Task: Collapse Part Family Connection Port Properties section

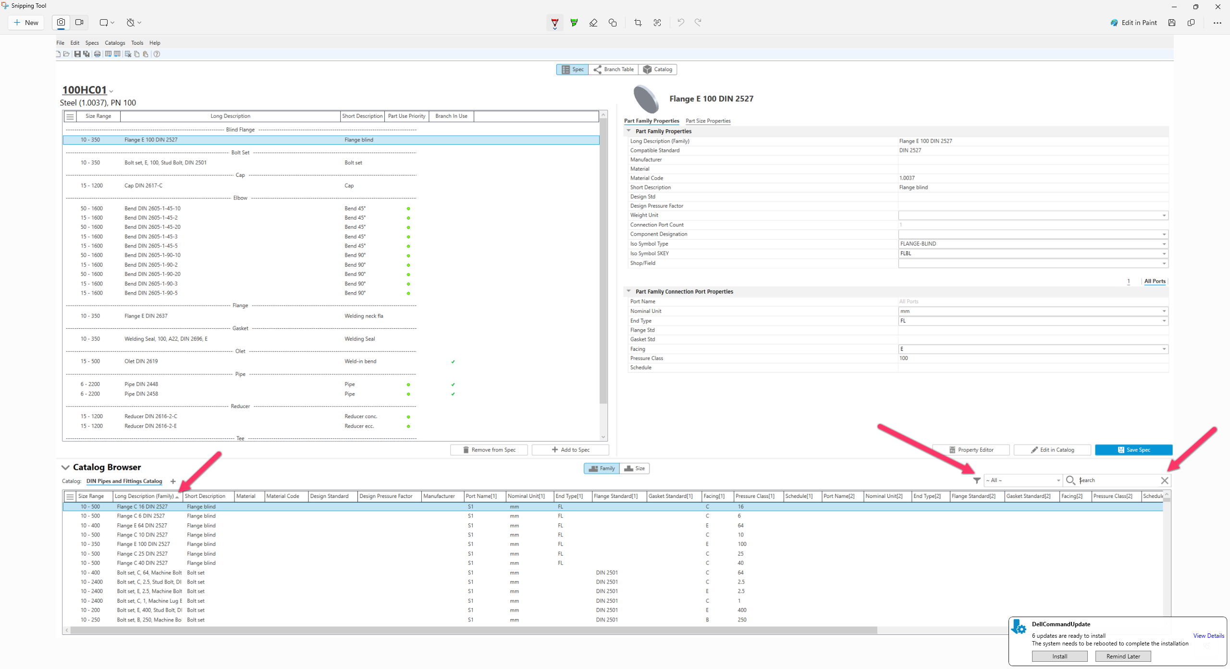Action: click(x=628, y=291)
